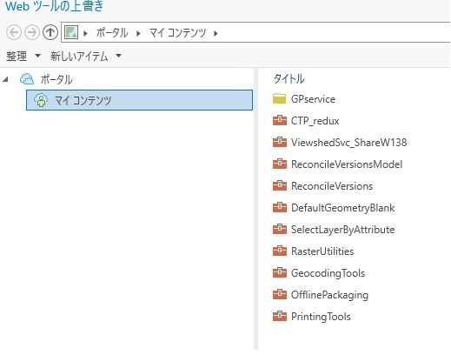The width and height of the screenshot is (451, 355).
Task: Open the 整理 dropdown menu
Action: click(x=23, y=56)
